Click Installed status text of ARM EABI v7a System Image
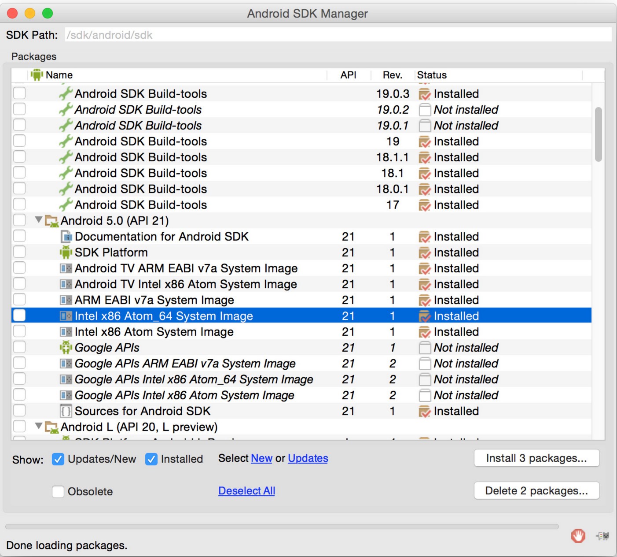This screenshot has height=557, width=617. tap(456, 300)
